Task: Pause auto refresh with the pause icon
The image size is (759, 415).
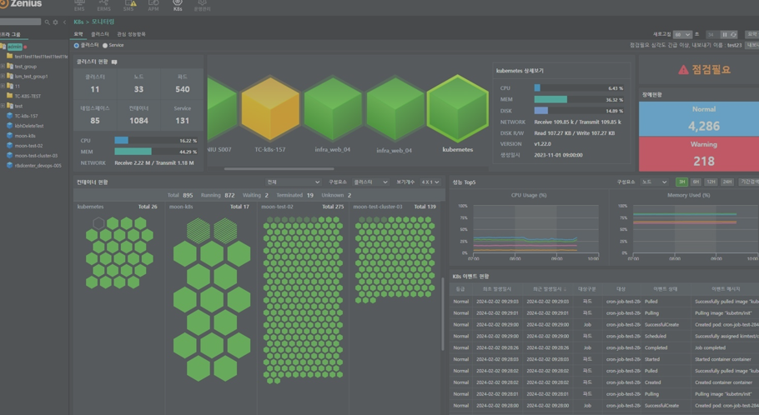Action: click(724, 34)
